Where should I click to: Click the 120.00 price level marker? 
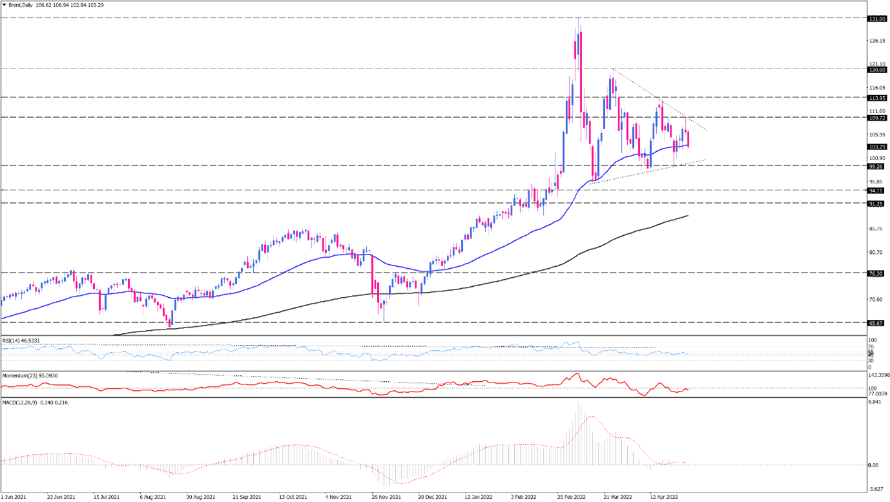click(876, 69)
